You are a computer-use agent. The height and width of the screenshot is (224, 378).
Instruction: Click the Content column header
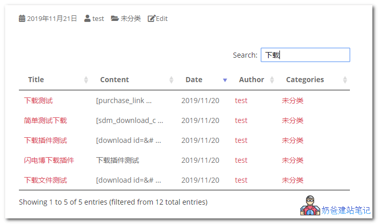click(x=114, y=80)
